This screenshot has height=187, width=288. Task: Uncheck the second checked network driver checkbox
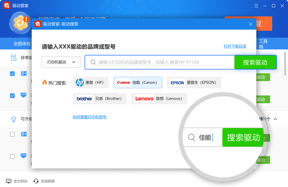click(x=12, y=96)
